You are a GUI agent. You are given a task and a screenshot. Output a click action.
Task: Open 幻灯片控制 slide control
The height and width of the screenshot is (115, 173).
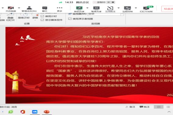pyautogui.click(x=146, y=9)
